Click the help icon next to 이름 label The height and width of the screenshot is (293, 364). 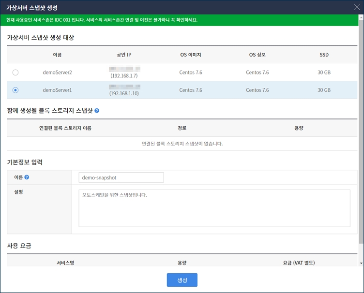[x=27, y=177]
